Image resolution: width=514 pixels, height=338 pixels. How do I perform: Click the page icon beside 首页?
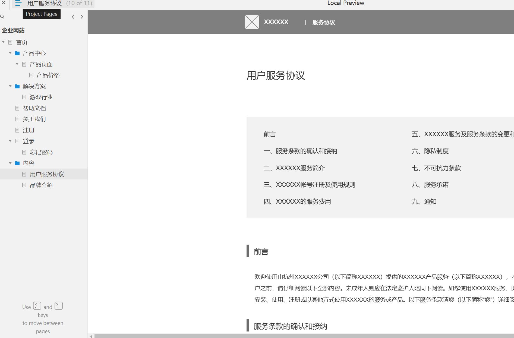(x=10, y=42)
